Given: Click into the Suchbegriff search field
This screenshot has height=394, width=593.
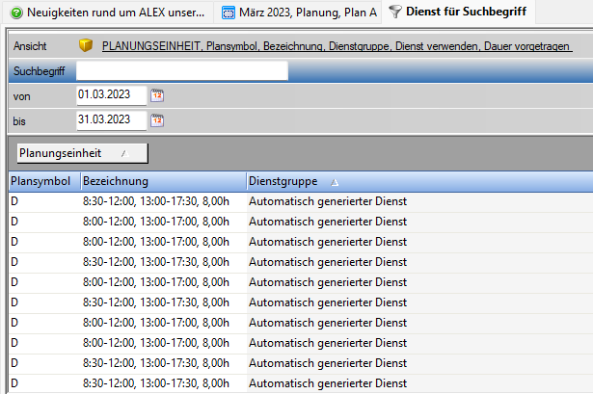Looking at the screenshot, I should [181, 70].
